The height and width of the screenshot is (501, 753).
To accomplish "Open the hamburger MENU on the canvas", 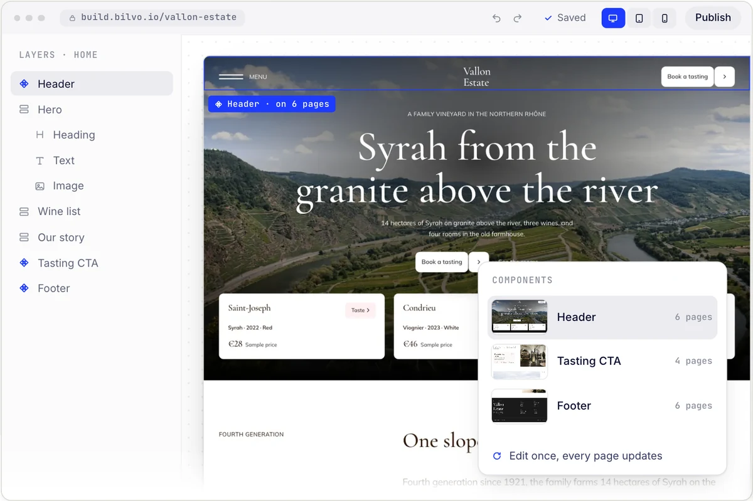I will pos(243,76).
